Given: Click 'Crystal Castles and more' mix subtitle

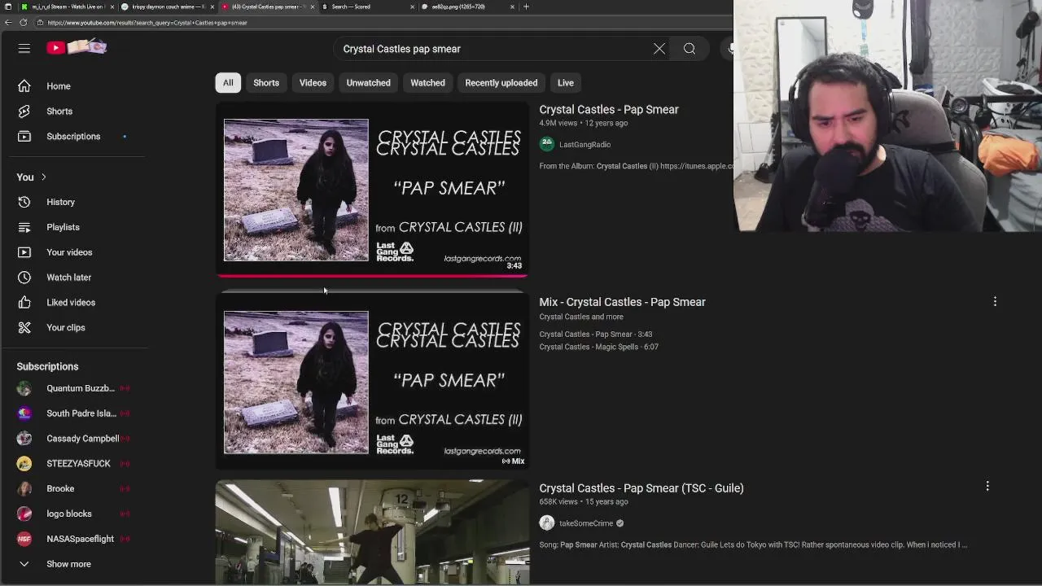Looking at the screenshot, I should click(581, 317).
